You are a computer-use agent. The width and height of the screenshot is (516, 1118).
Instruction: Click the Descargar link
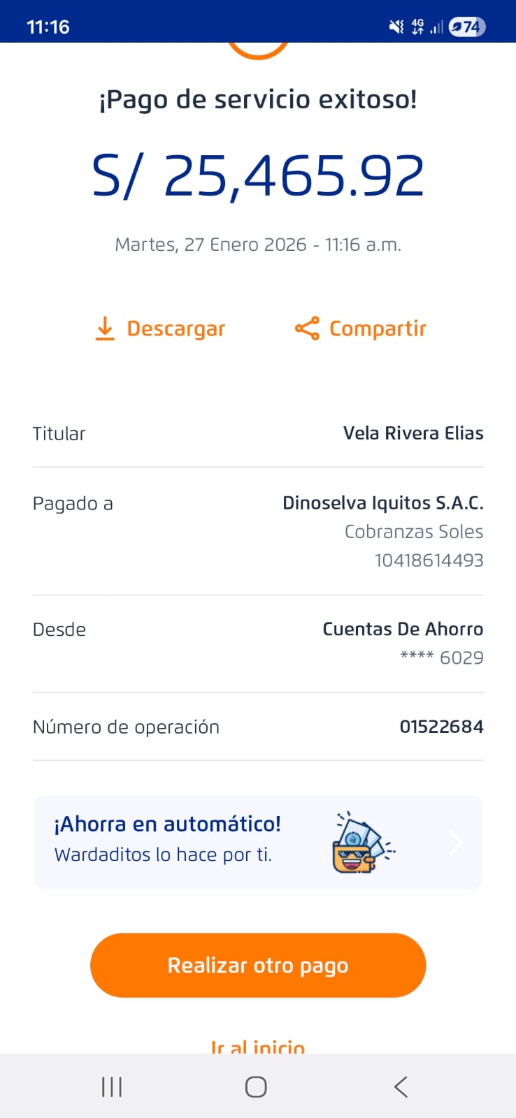click(175, 328)
